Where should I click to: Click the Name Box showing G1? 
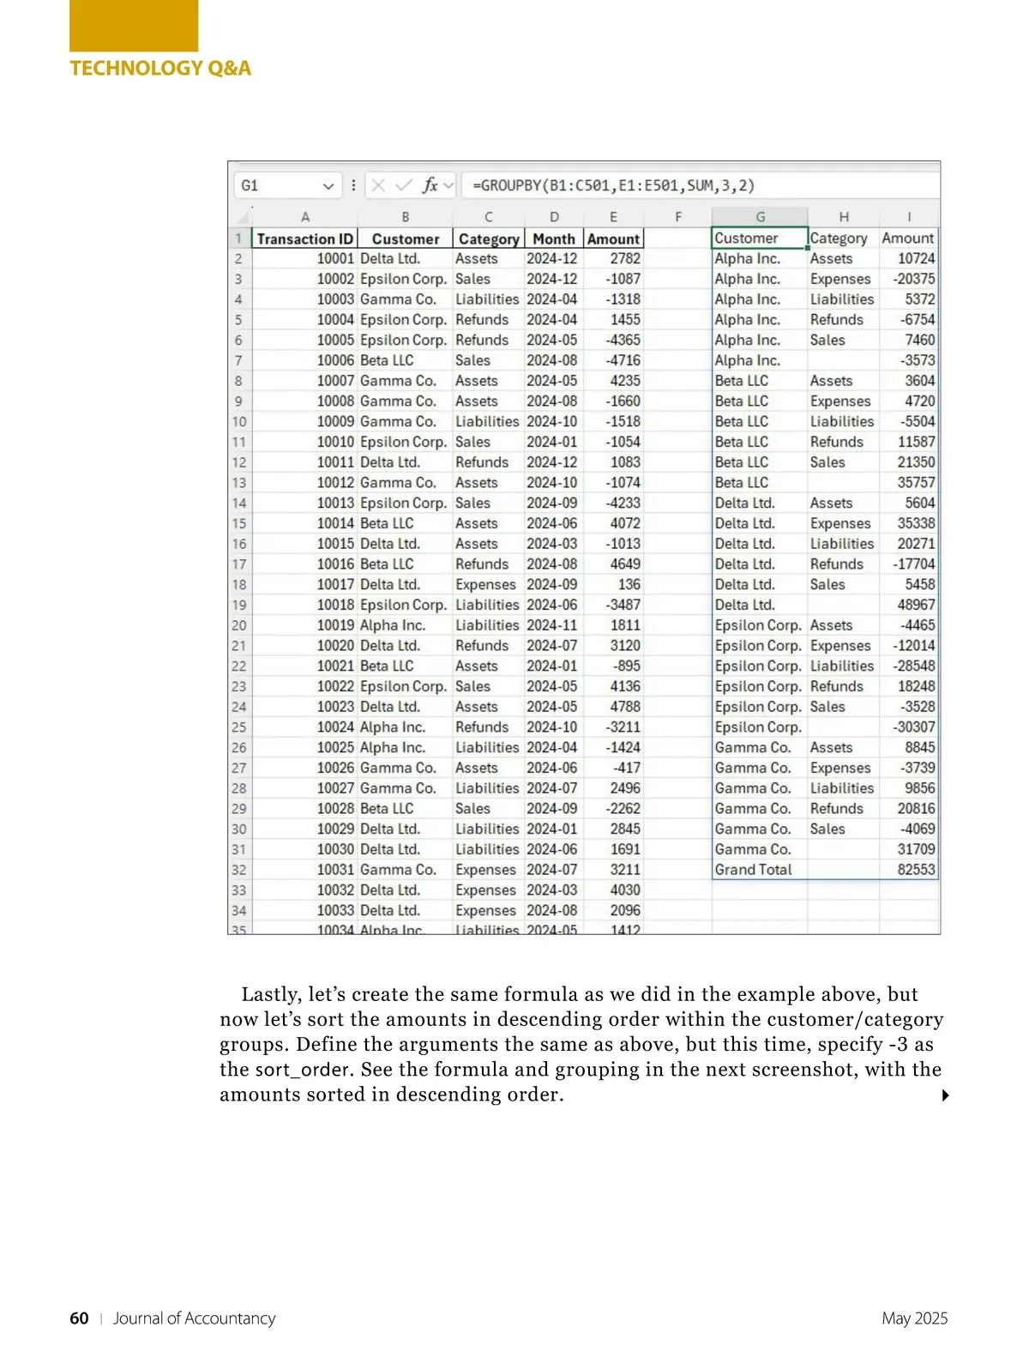point(279,185)
